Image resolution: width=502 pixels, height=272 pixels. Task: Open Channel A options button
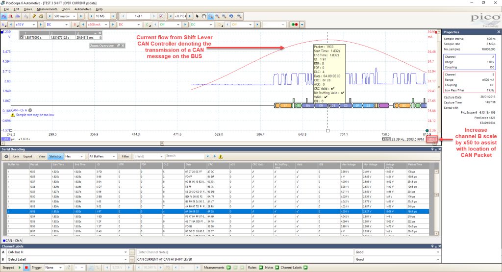click(4, 25)
